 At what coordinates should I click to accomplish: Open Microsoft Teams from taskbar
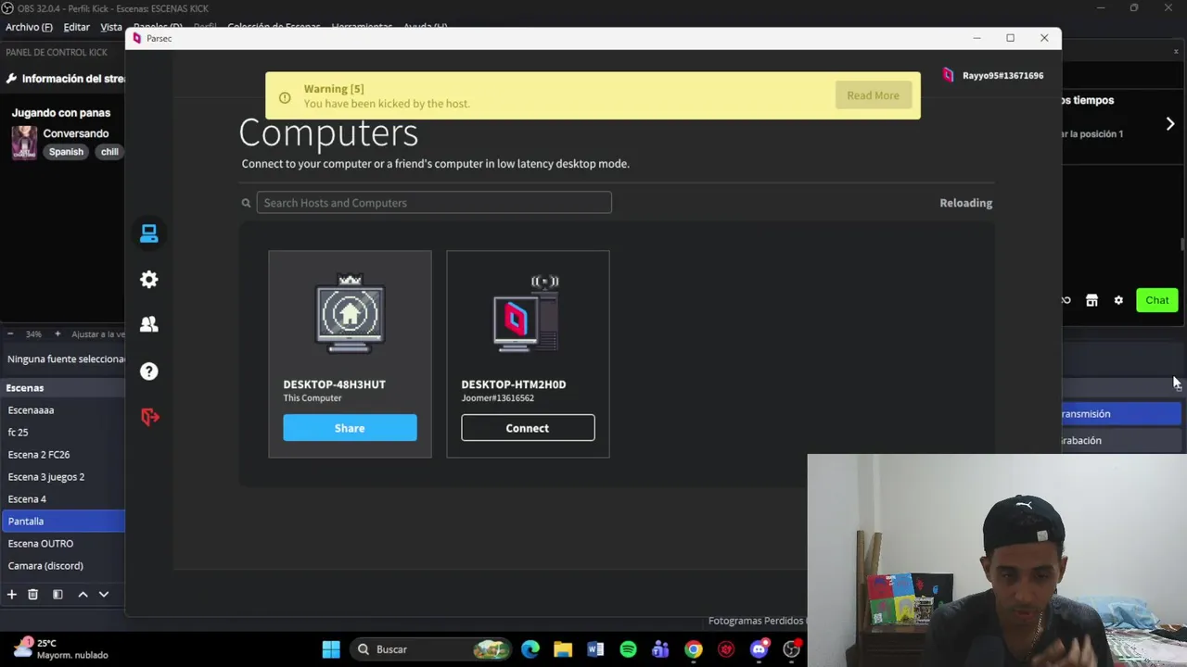[x=660, y=649]
